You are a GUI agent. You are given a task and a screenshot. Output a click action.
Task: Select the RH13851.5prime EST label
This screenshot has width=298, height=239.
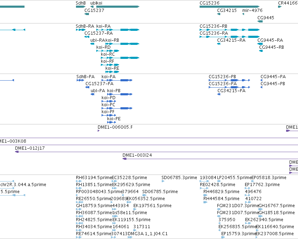[x=94, y=185]
